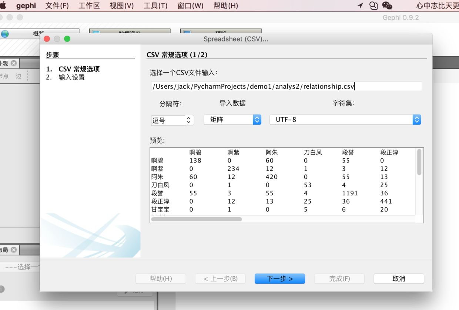Open the 分隔符 逗号 dropdown
459x310 pixels.
[172, 120]
